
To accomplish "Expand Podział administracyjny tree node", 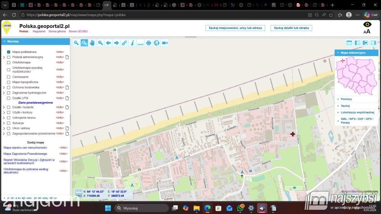I will [x=4, y=57].
